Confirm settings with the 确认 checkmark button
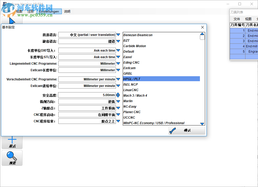Screen dimensions: 258x187 coord(187,130)
